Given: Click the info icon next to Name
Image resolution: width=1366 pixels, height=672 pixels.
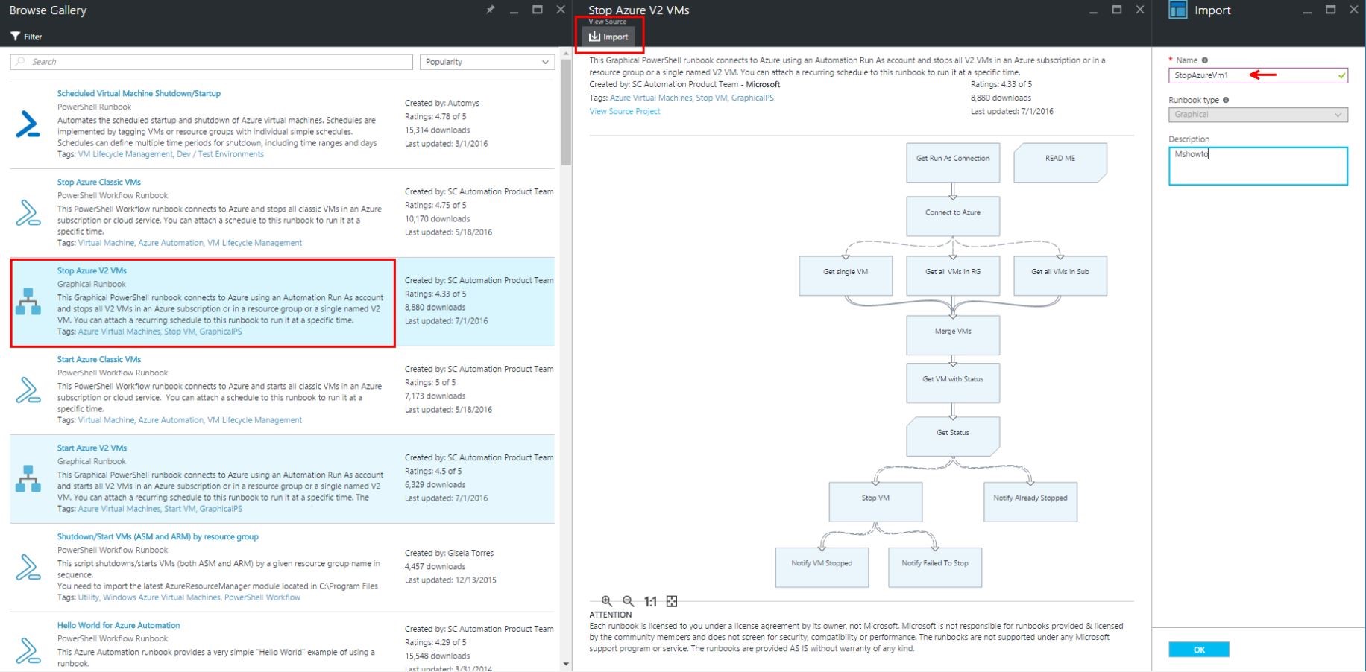Looking at the screenshot, I should pos(1204,60).
